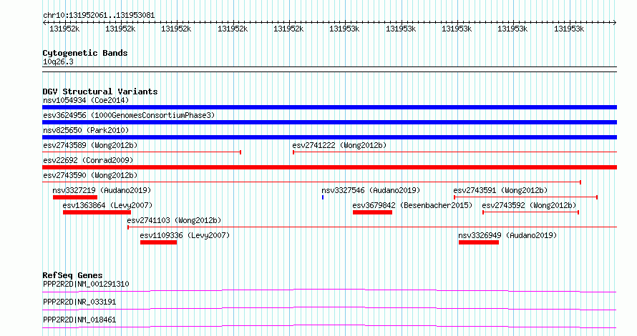The height and width of the screenshot is (336, 637).
Task: Click the Cytogenetic Bands track heading
Action: [85, 53]
